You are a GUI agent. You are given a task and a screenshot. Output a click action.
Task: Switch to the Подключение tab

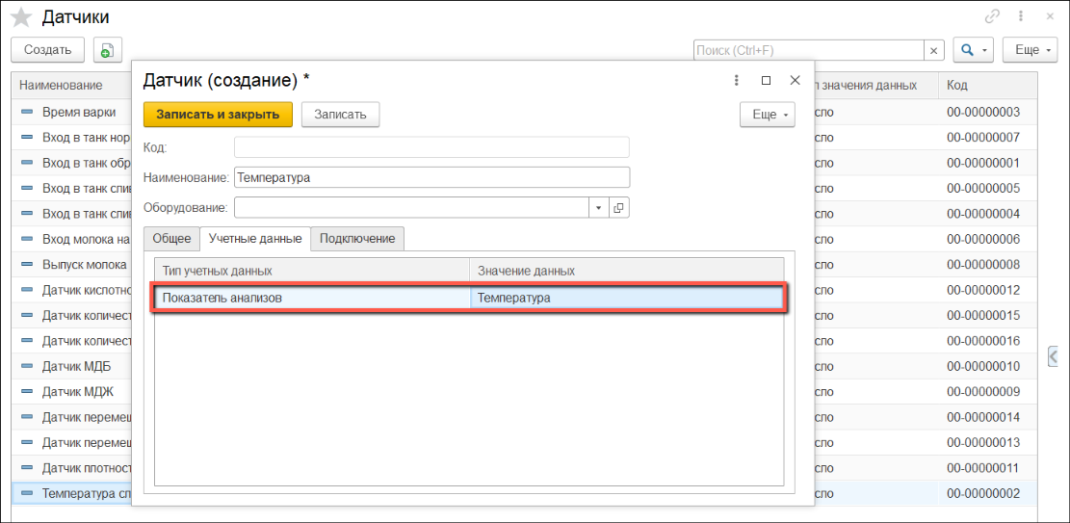coord(357,239)
